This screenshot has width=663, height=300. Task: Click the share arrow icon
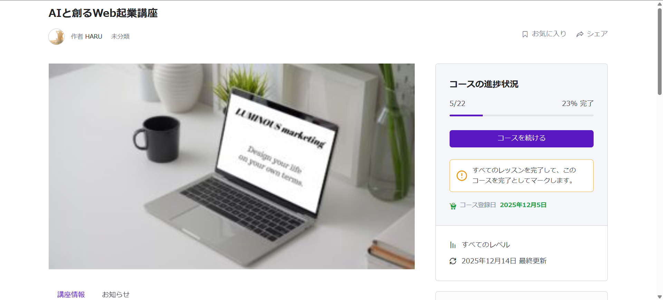580,34
